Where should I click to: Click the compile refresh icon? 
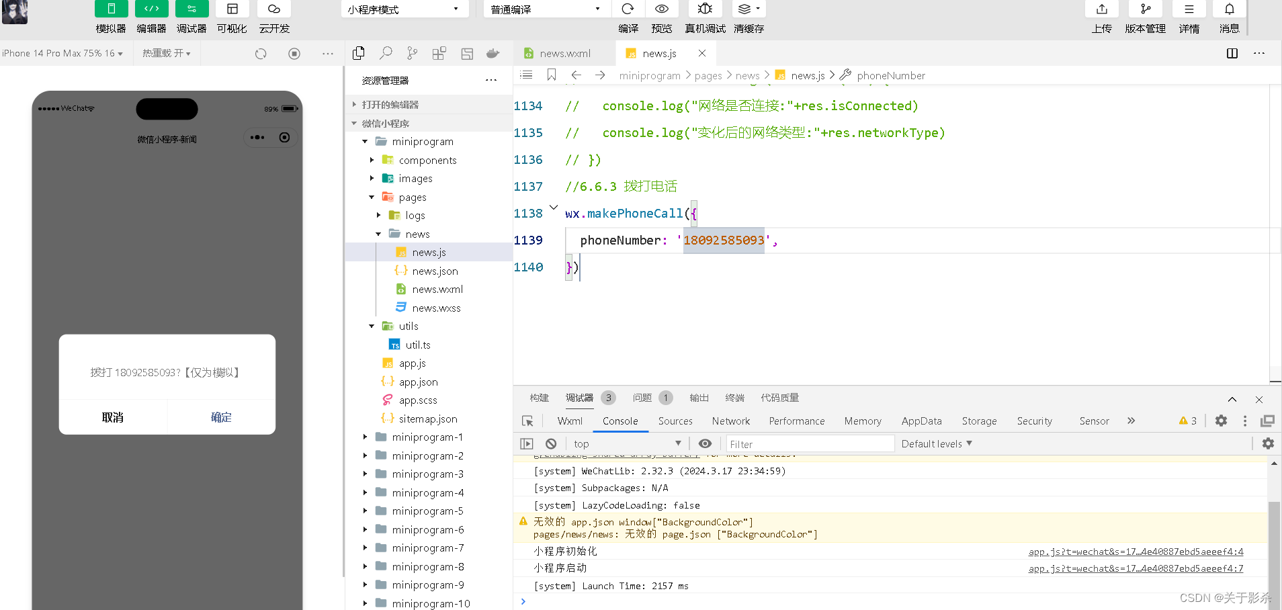pos(628,9)
